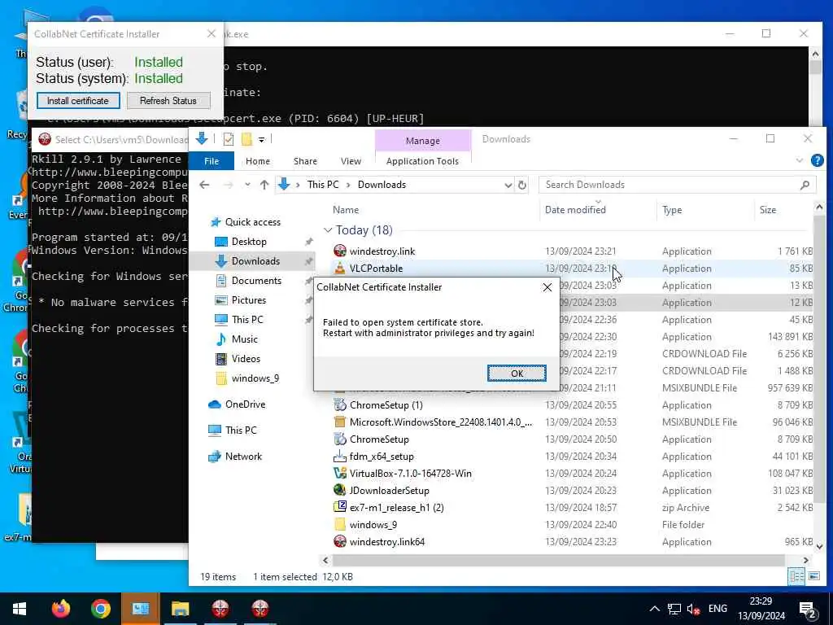Select the JDownloaderSetup file icon
The height and width of the screenshot is (625, 833).
340,490
